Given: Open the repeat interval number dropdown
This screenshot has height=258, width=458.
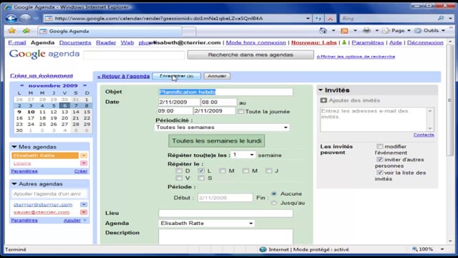Looking at the screenshot, I should (x=243, y=155).
